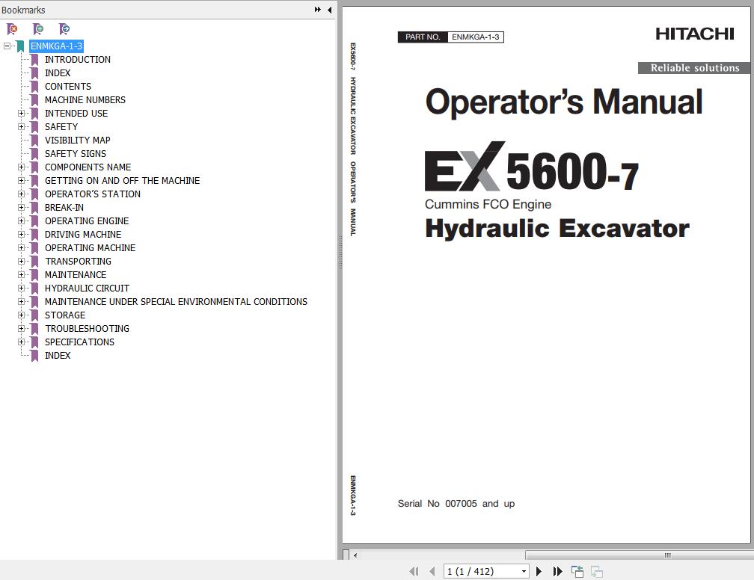The width and height of the screenshot is (754, 580).
Task: Click the bookmark icon beside VISIBILITY MAP
Action: 34,141
